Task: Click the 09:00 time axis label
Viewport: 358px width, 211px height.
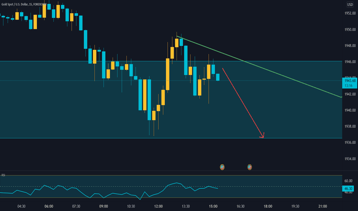Action: (104, 206)
